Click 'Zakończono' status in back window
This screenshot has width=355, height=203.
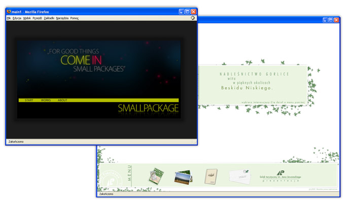coord(106,194)
